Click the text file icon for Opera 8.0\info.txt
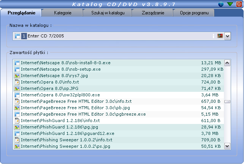Image resolution: width=244 pixels, height=164 pixels. (x=17, y=82)
